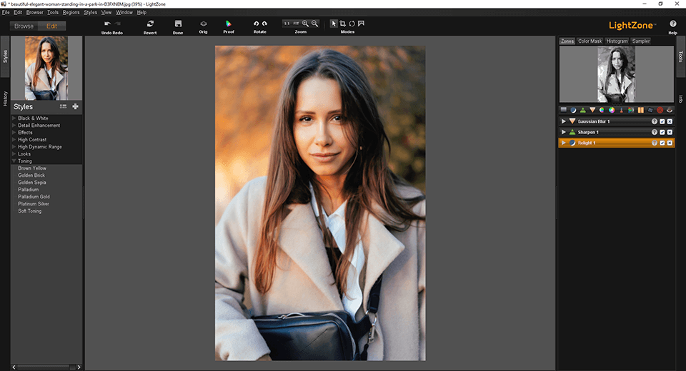Open help for Sharpen 1
This screenshot has height=371, width=686.
[x=655, y=132]
